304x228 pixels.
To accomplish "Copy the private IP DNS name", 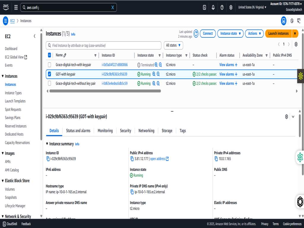I will point(132,192).
